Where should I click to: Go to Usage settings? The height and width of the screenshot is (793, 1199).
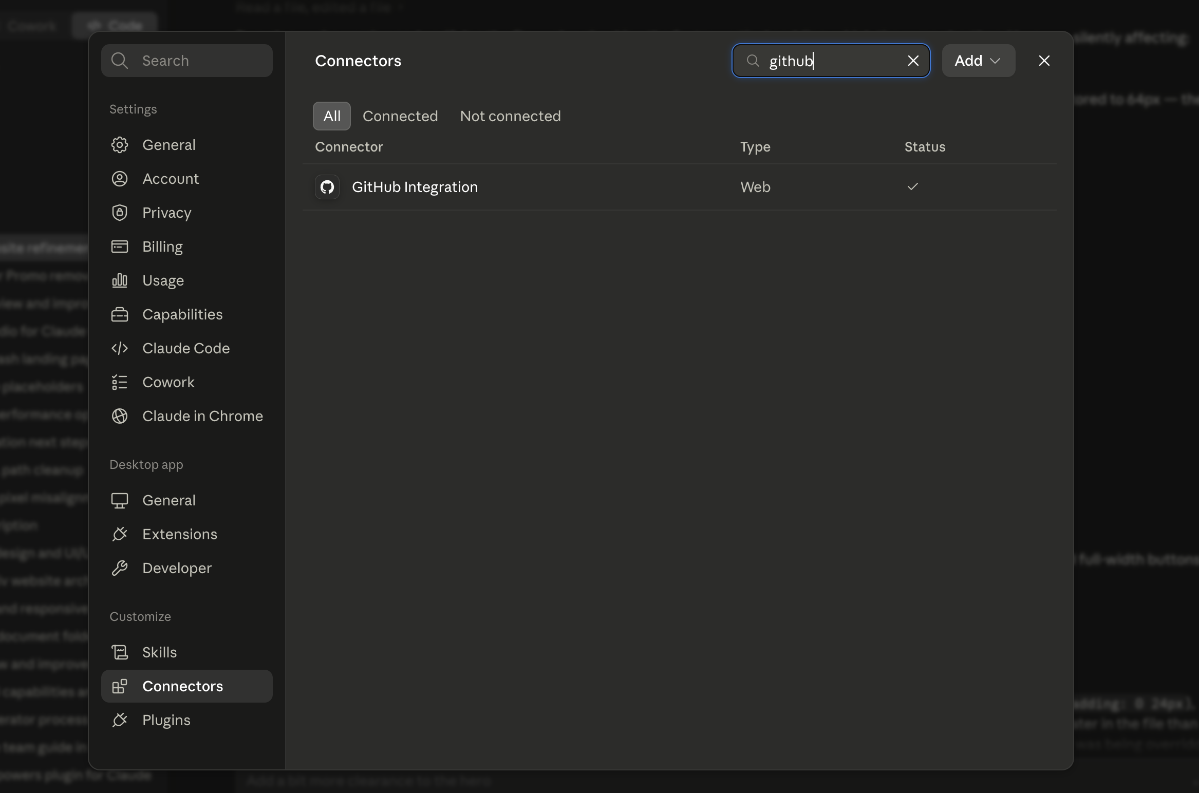[x=187, y=280]
